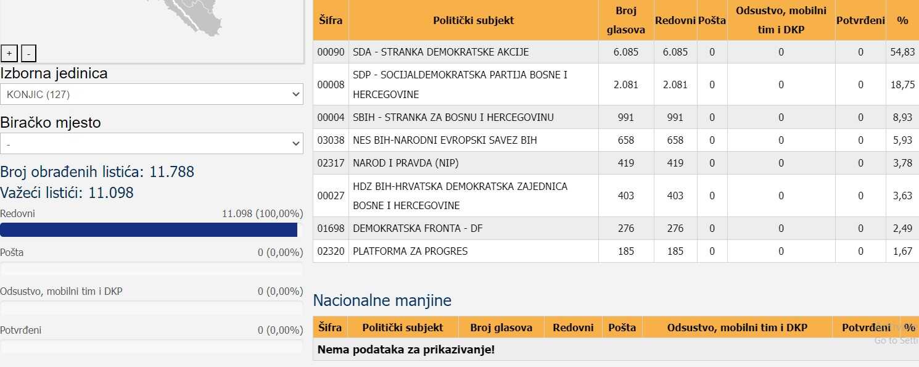The image size is (919, 367).
Task: Click the Odsustvo, mobilni tim i DKP header
Action: coord(781,20)
